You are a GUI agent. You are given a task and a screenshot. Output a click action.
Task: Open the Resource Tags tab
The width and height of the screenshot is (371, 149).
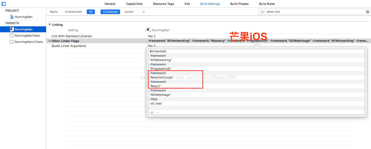point(163,4)
